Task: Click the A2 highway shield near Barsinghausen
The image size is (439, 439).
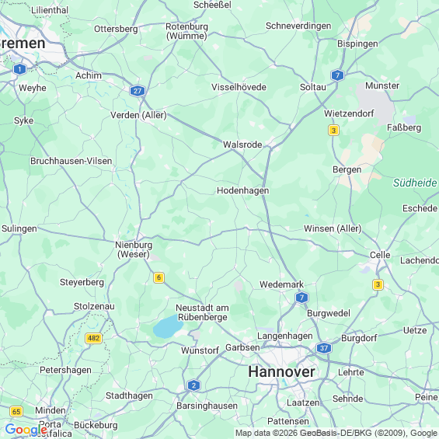Action: pos(193,385)
